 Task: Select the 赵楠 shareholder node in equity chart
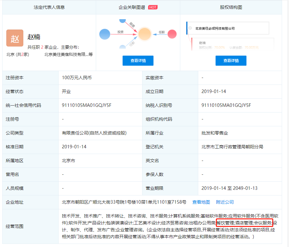[x=202, y=43]
